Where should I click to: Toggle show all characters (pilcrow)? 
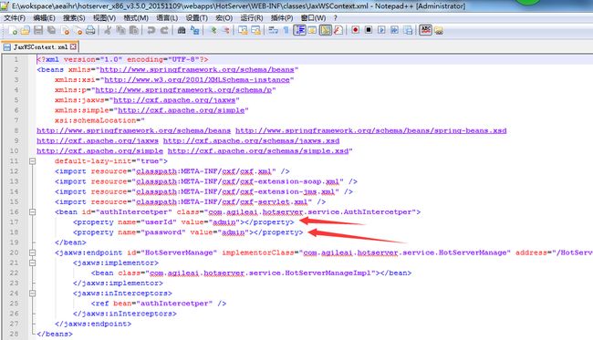pyautogui.click(x=286, y=30)
